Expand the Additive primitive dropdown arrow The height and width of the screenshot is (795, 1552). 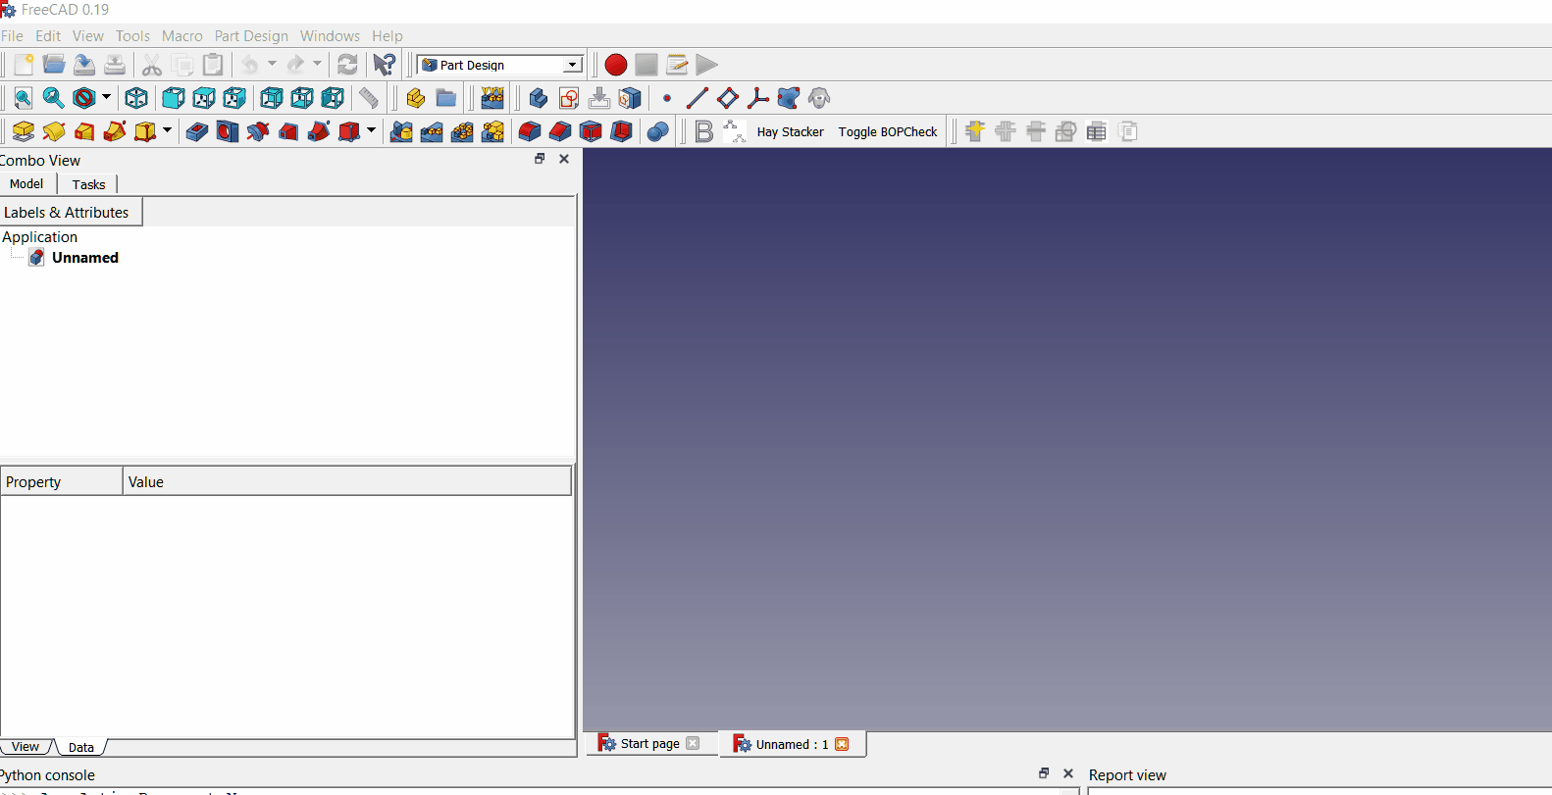tap(167, 130)
